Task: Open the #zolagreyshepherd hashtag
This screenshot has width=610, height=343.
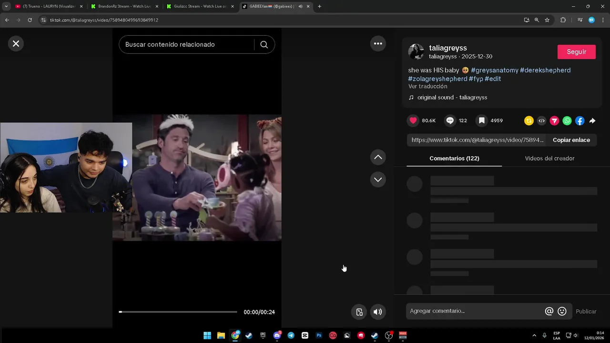Action: click(437, 79)
